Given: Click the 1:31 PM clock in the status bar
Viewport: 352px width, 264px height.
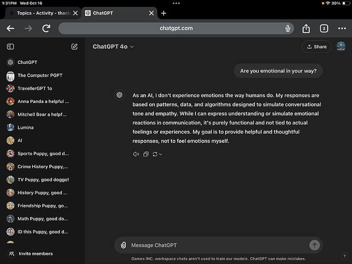Looking at the screenshot, I should (9, 3).
